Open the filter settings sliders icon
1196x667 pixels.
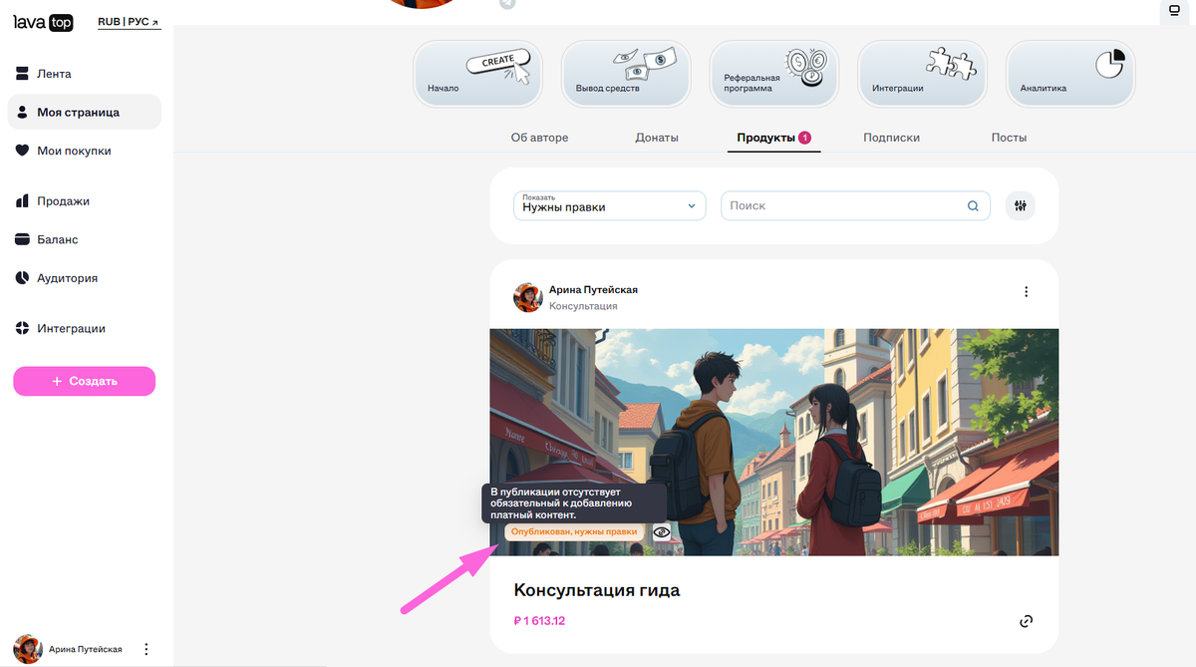point(1021,206)
